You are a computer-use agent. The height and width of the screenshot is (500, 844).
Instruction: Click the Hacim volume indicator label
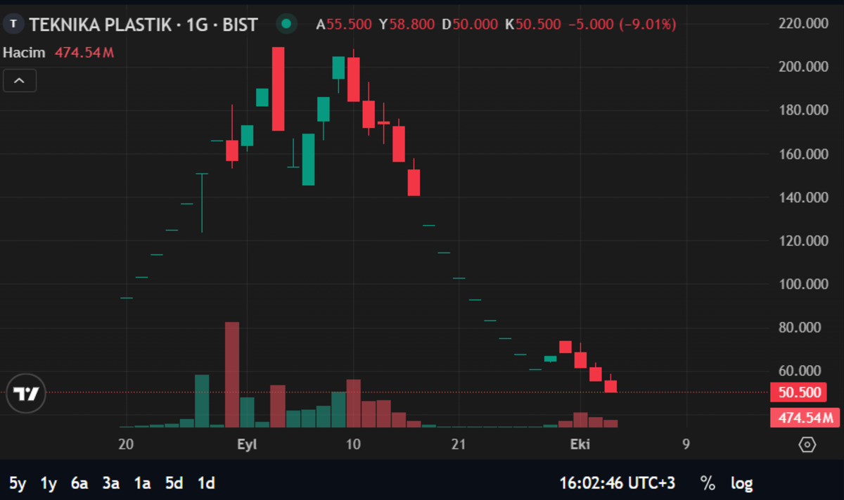(x=24, y=53)
